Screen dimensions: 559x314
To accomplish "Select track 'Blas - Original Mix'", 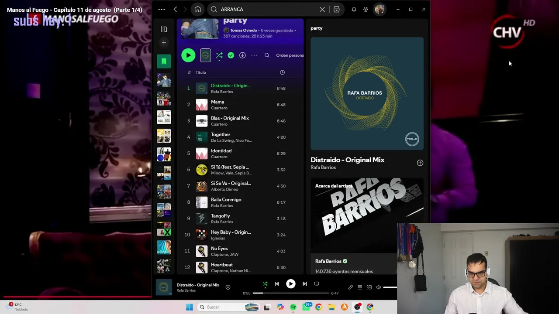I will click(239, 121).
